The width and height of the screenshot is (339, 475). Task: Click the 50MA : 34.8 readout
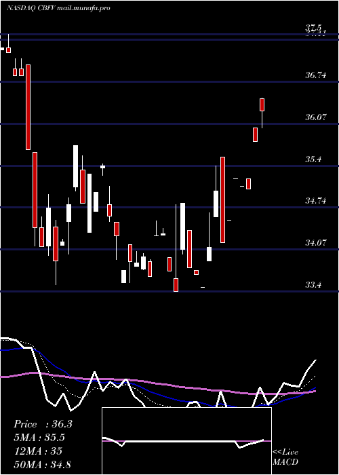point(42,464)
